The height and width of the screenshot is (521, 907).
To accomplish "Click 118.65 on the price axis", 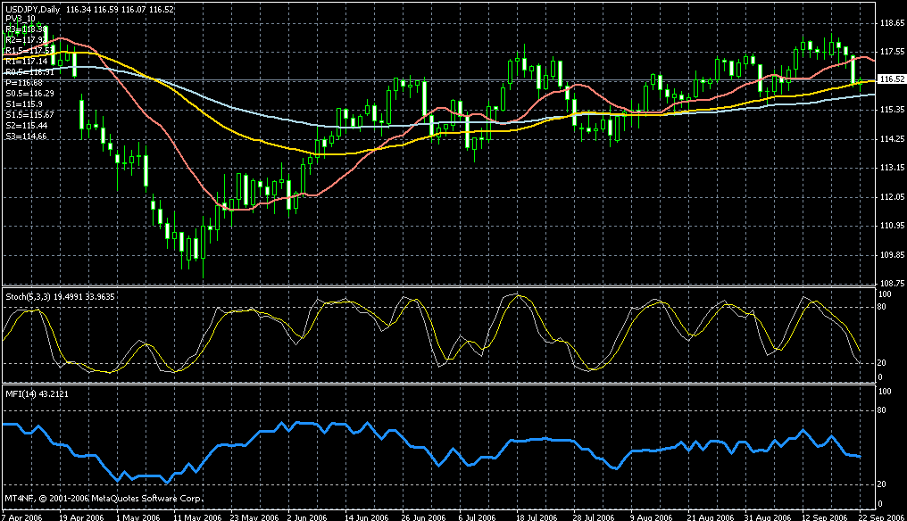I will click(x=889, y=23).
